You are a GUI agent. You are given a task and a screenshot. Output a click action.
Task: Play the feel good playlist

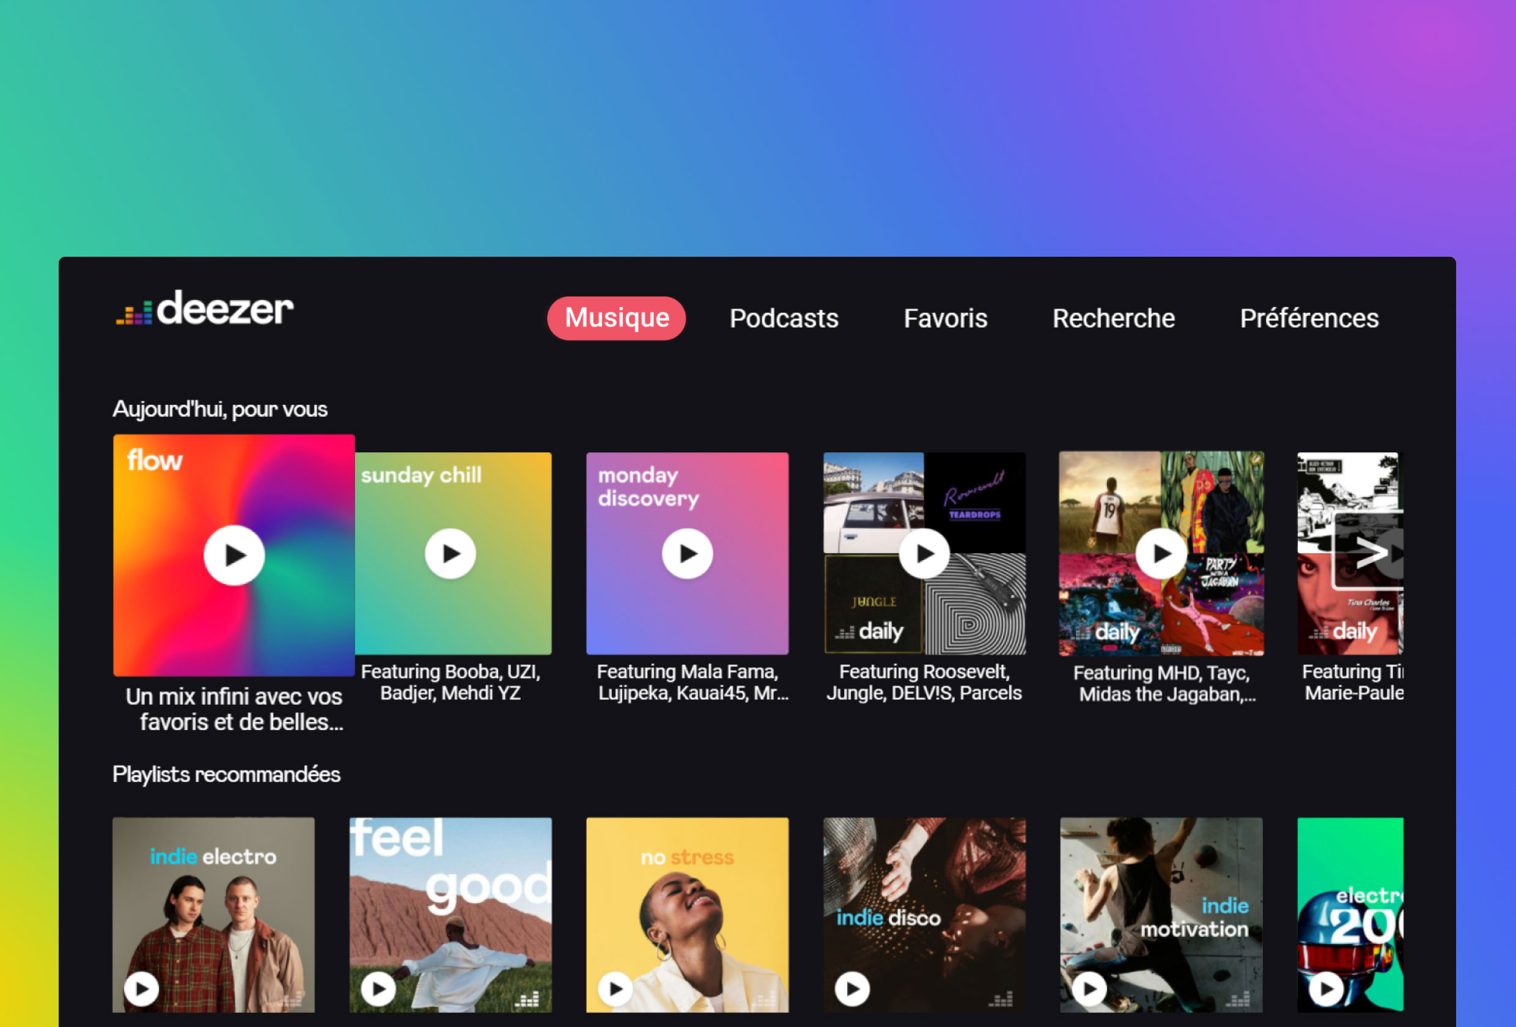[378, 988]
